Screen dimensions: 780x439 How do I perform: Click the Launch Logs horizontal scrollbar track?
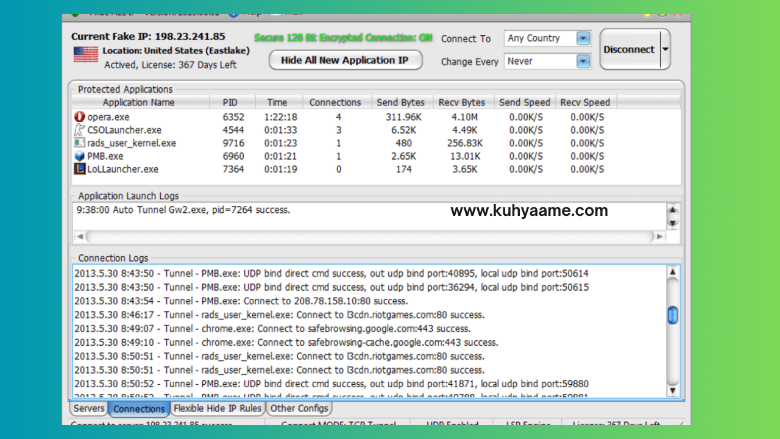click(369, 237)
